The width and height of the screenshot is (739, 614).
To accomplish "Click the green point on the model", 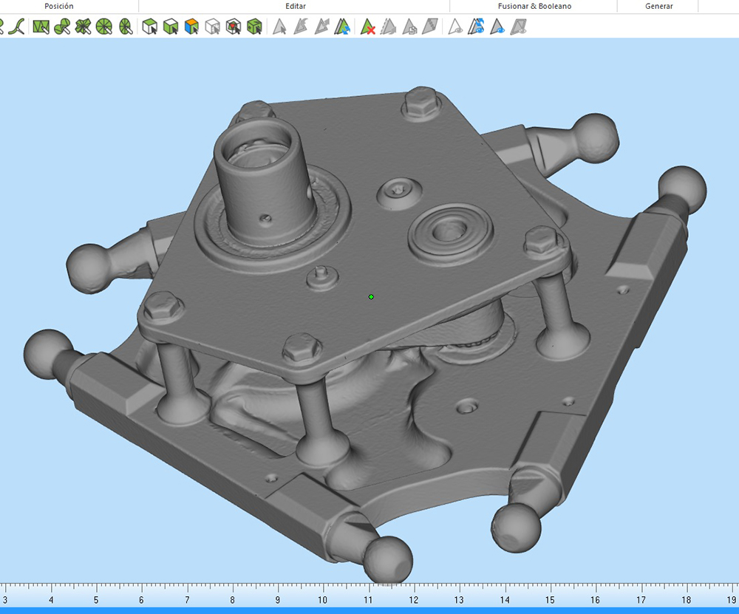I will 371,297.
